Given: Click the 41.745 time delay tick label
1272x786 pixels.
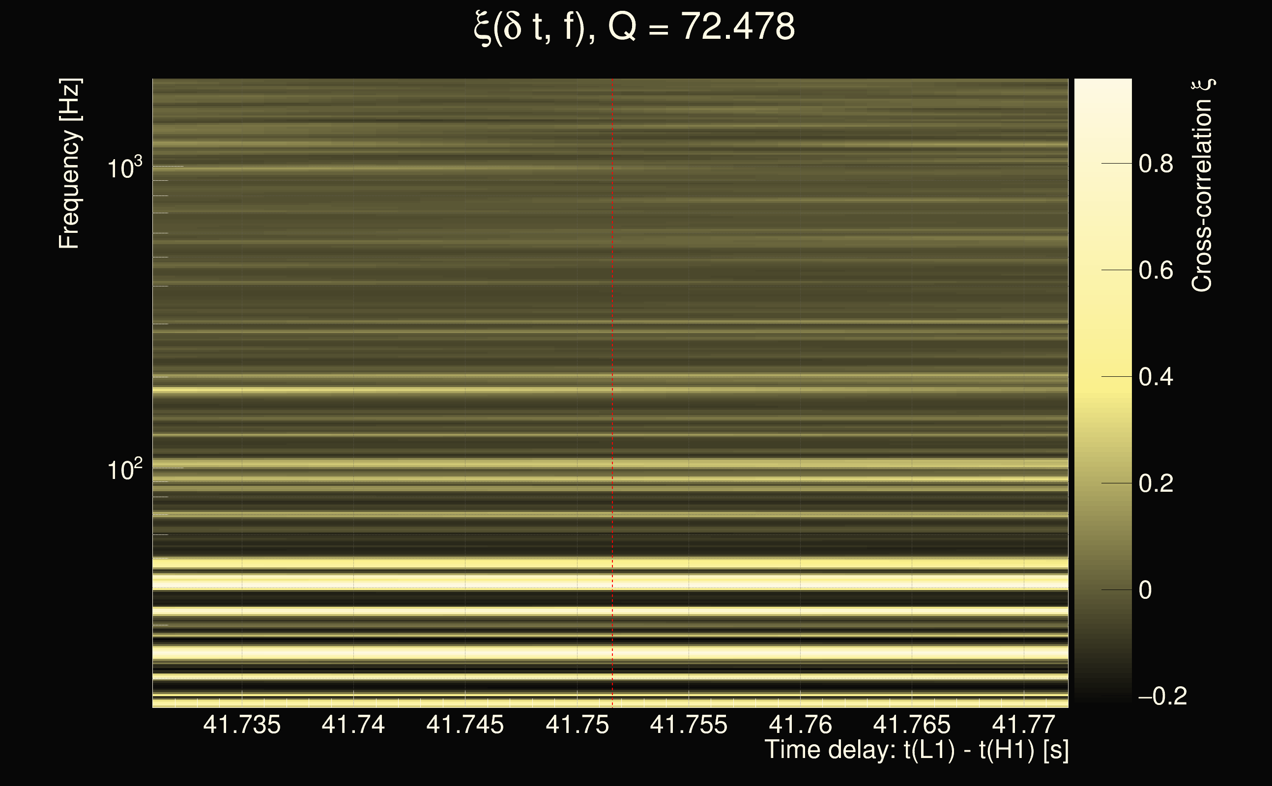Looking at the screenshot, I should (465, 725).
